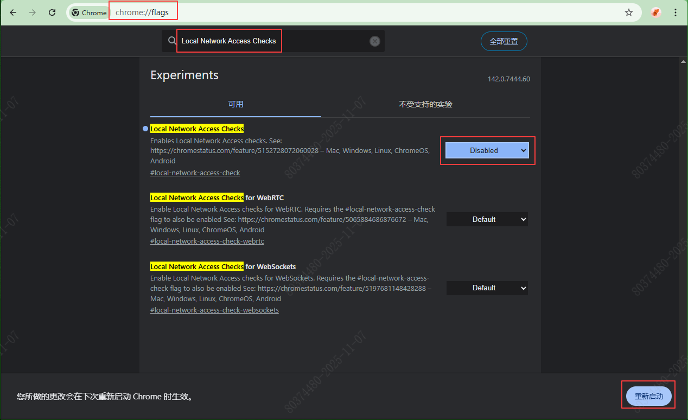The width and height of the screenshot is (688, 420).
Task: Click the chrome://flags address bar
Action: [326, 12]
